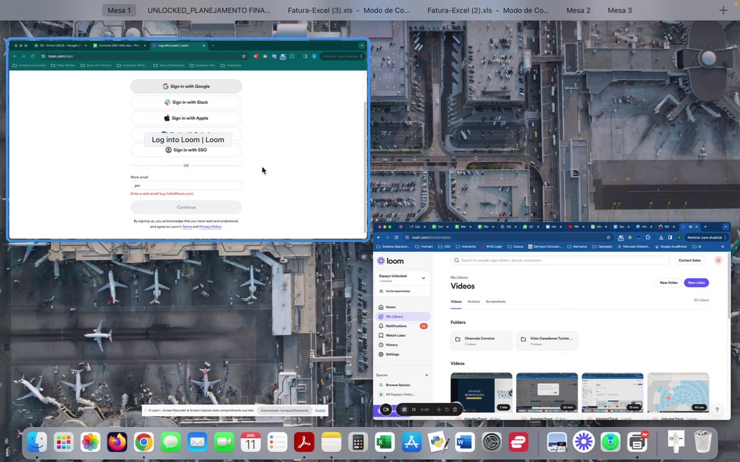740x462 pixels.
Task: Open tab list dropdown in login window
Action: pyautogui.click(x=362, y=46)
